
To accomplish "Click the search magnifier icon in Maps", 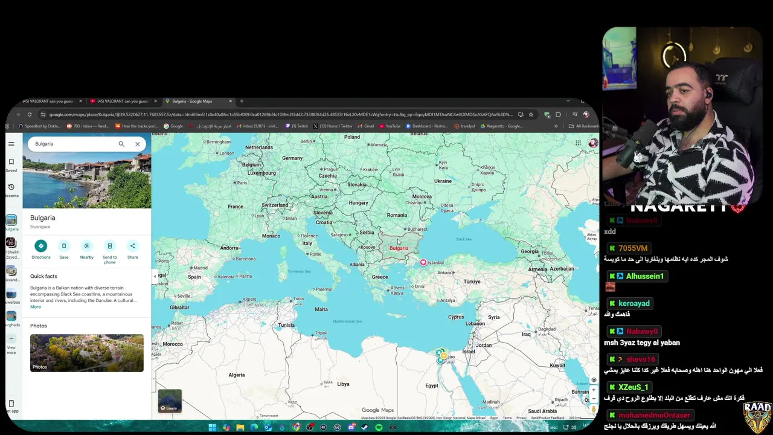I will (121, 144).
